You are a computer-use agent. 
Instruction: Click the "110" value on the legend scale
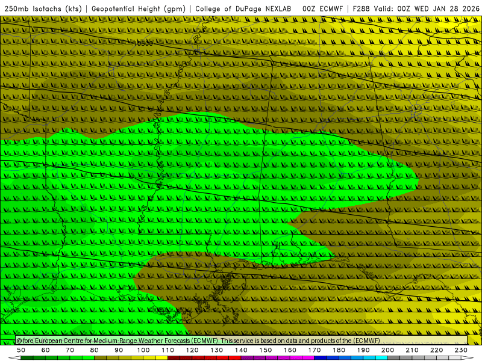coord(168,350)
